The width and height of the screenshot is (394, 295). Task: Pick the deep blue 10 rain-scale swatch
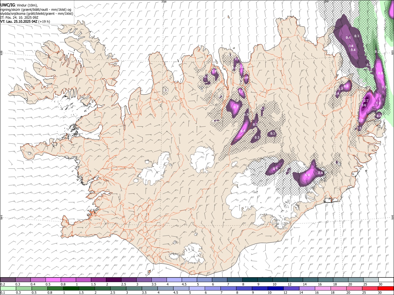275,288
